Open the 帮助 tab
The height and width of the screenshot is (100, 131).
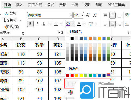pos(99,5)
